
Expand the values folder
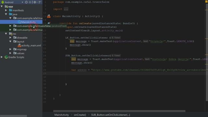click(x=10, y=53)
